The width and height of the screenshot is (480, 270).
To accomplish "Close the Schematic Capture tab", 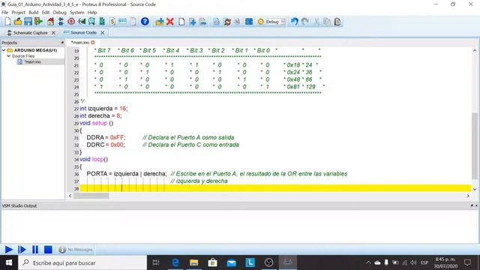I will pos(53,33).
